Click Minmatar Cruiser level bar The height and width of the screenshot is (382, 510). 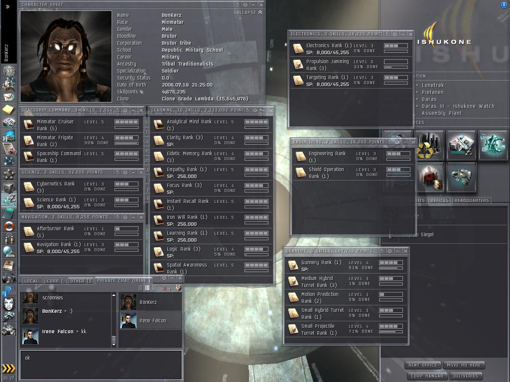(127, 122)
